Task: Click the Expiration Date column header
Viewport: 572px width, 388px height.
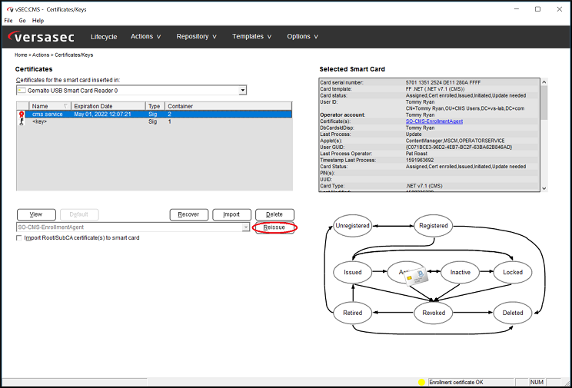Action: point(108,106)
